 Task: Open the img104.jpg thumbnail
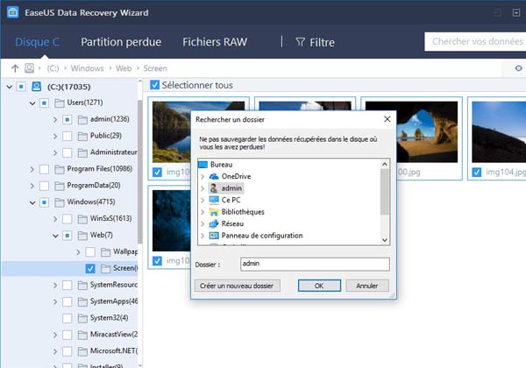click(499, 132)
